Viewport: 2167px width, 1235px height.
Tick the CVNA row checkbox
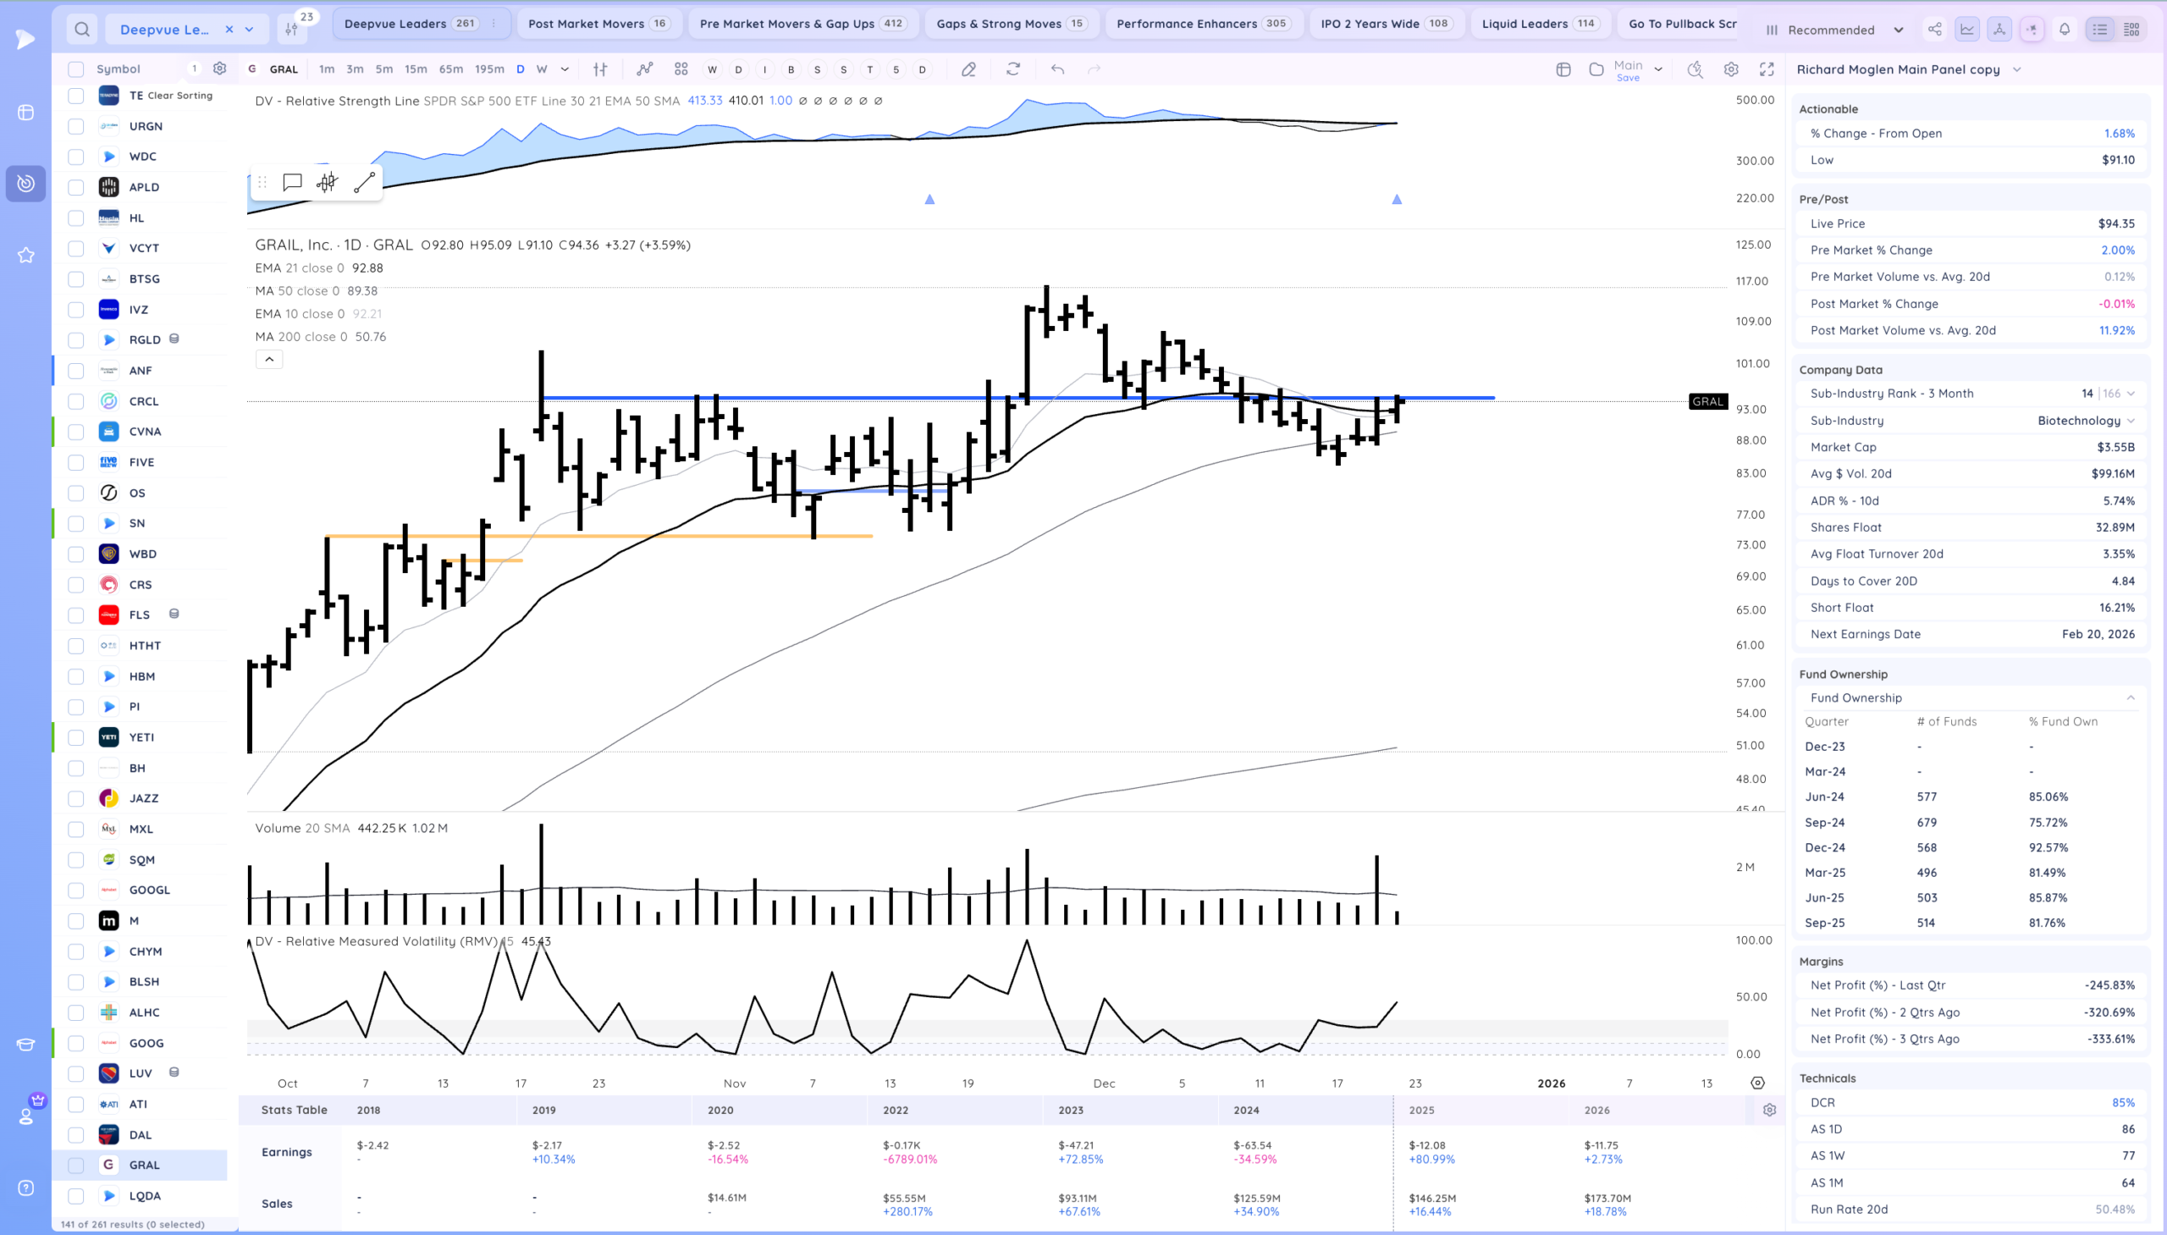tap(75, 432)
